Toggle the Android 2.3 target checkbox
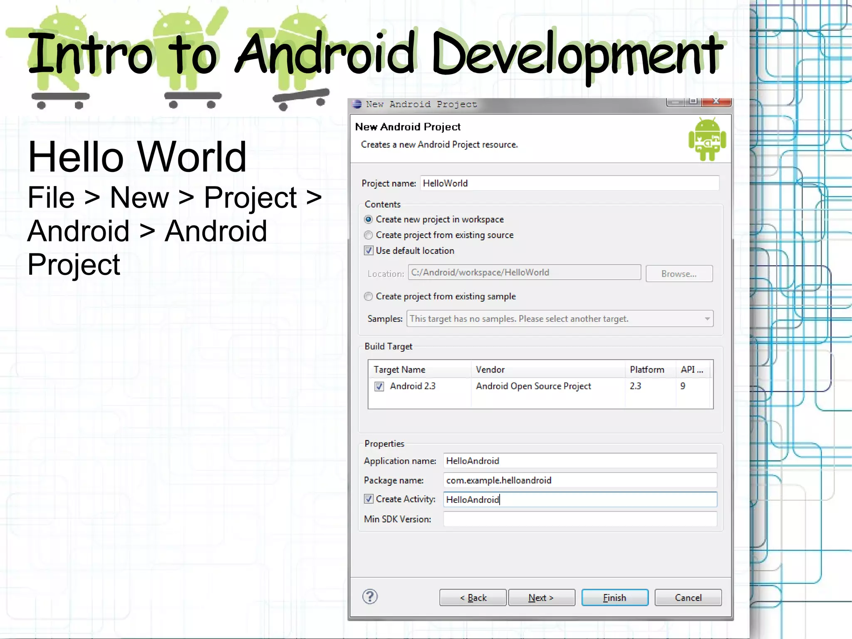This screenshot has height=639, width=852. [x=379, y=386]
